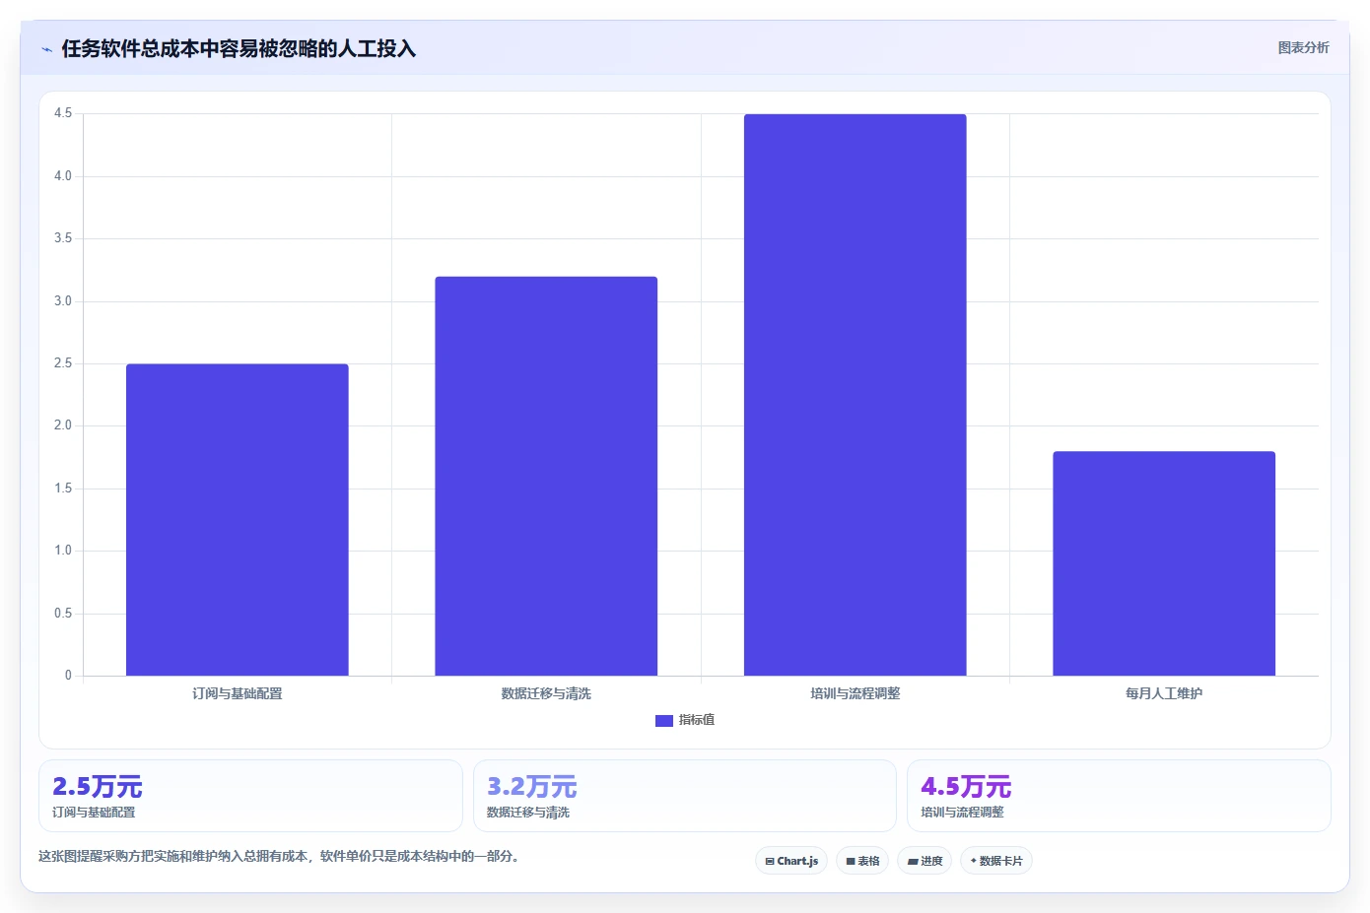
Task: Click 订阅与基础配置 caption under 2.5万元
Action: (94, 813)
